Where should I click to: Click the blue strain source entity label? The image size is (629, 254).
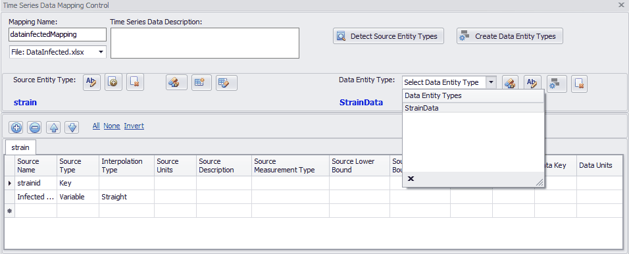[x=25, y=102]
